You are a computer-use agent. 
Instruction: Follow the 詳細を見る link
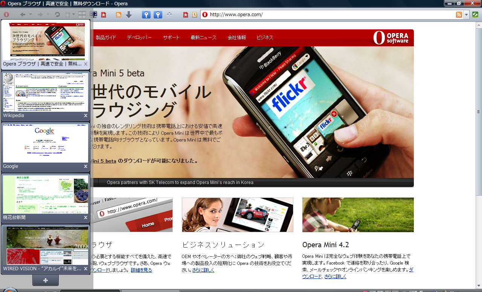(x=141, y=270)
